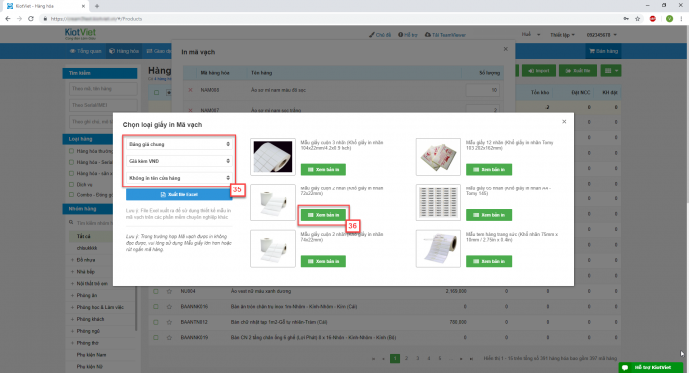This screenshot has width=689, height=373.
Task: Expand Đồ nhựa group
Action: pyautogui.click(x=72, y=260)
